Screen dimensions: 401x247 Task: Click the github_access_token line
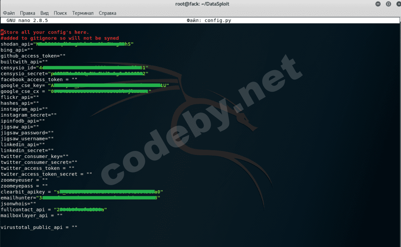[x=33, y=56]
